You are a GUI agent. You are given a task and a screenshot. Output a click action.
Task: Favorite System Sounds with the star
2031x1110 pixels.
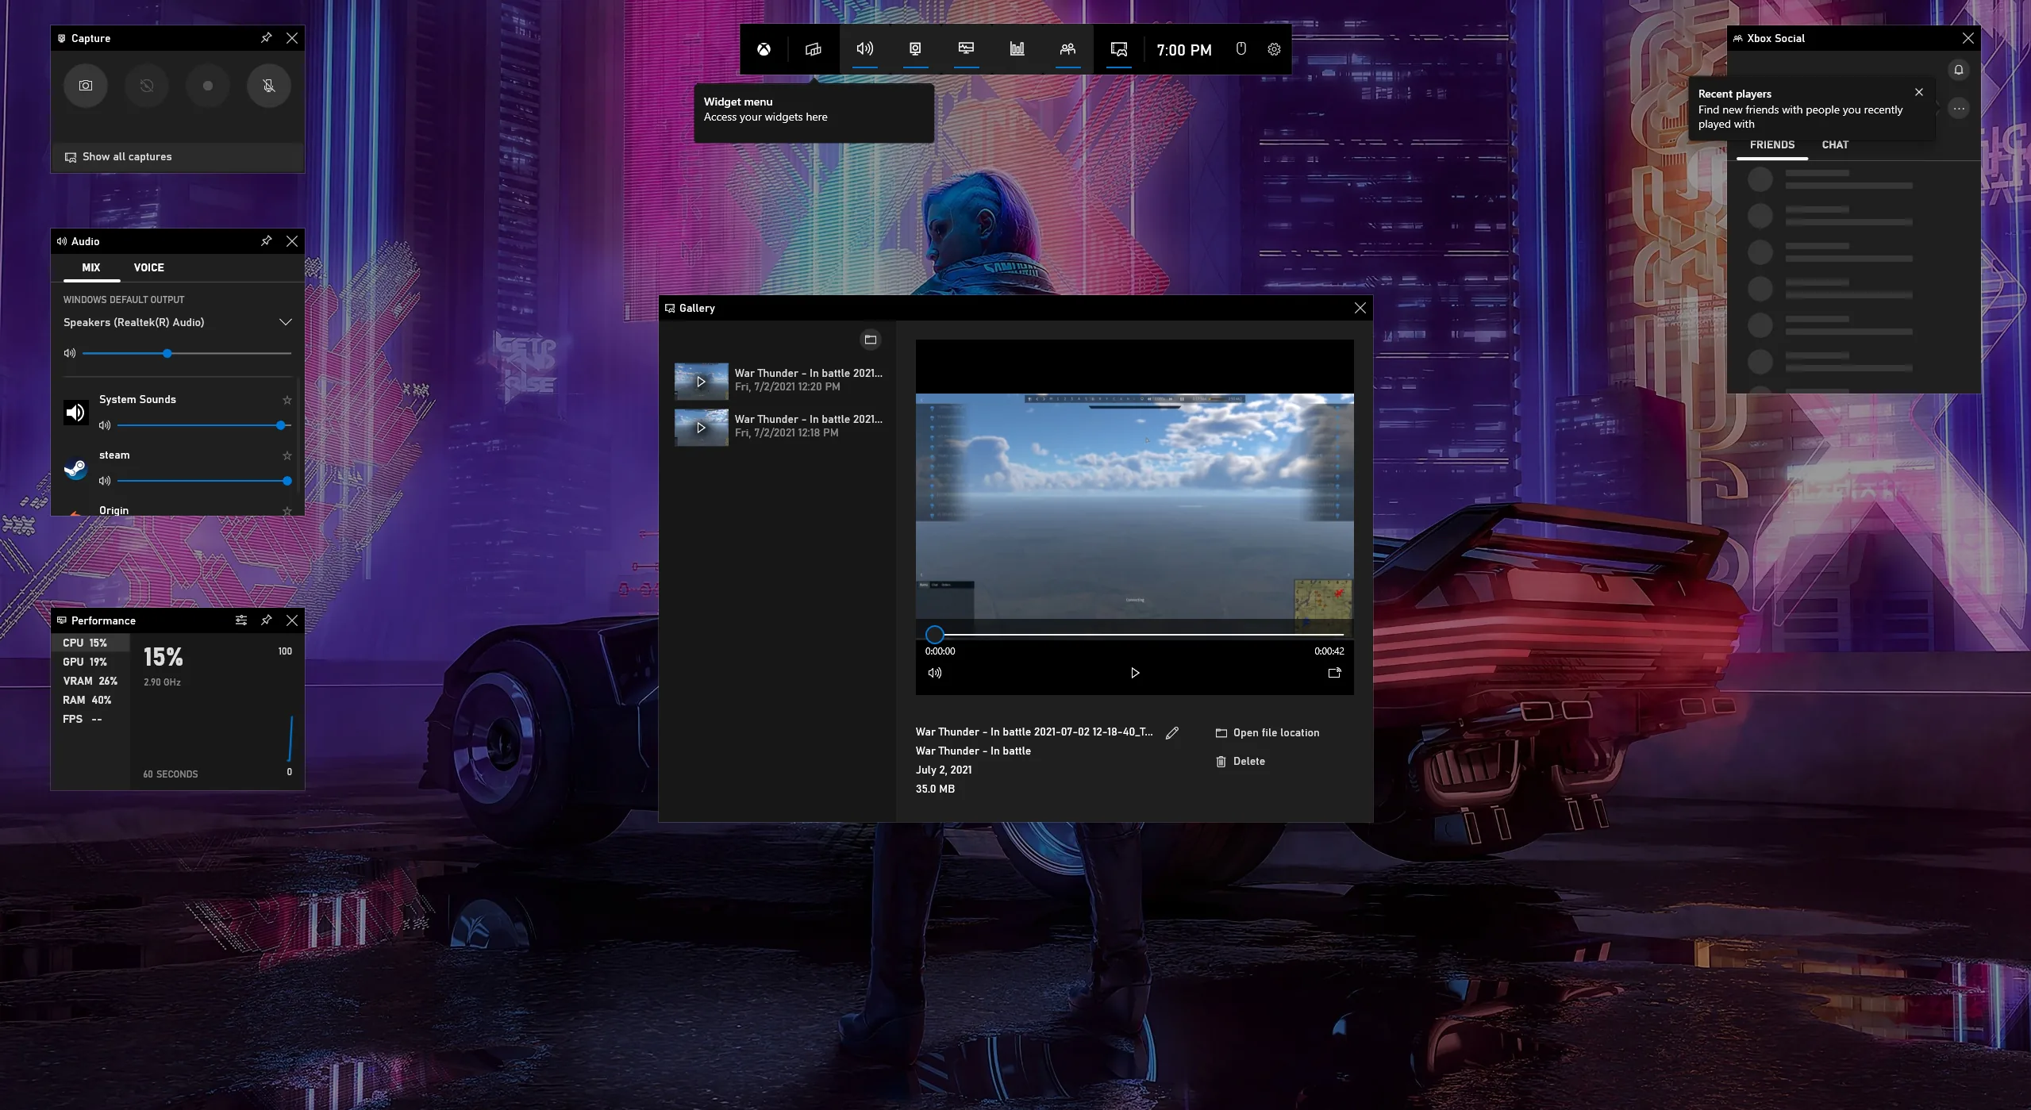(287, 400)
